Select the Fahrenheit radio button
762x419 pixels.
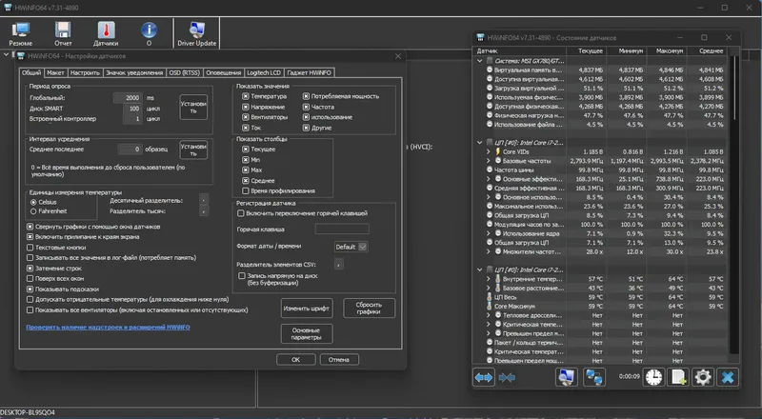[33, 211]
